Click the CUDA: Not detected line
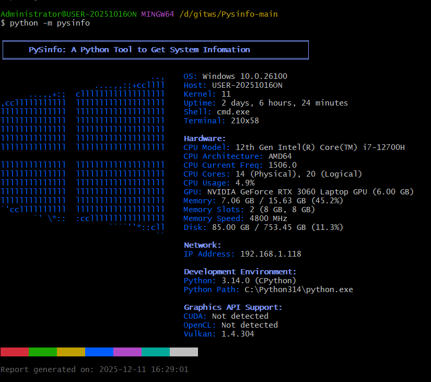 coord(226,316)
